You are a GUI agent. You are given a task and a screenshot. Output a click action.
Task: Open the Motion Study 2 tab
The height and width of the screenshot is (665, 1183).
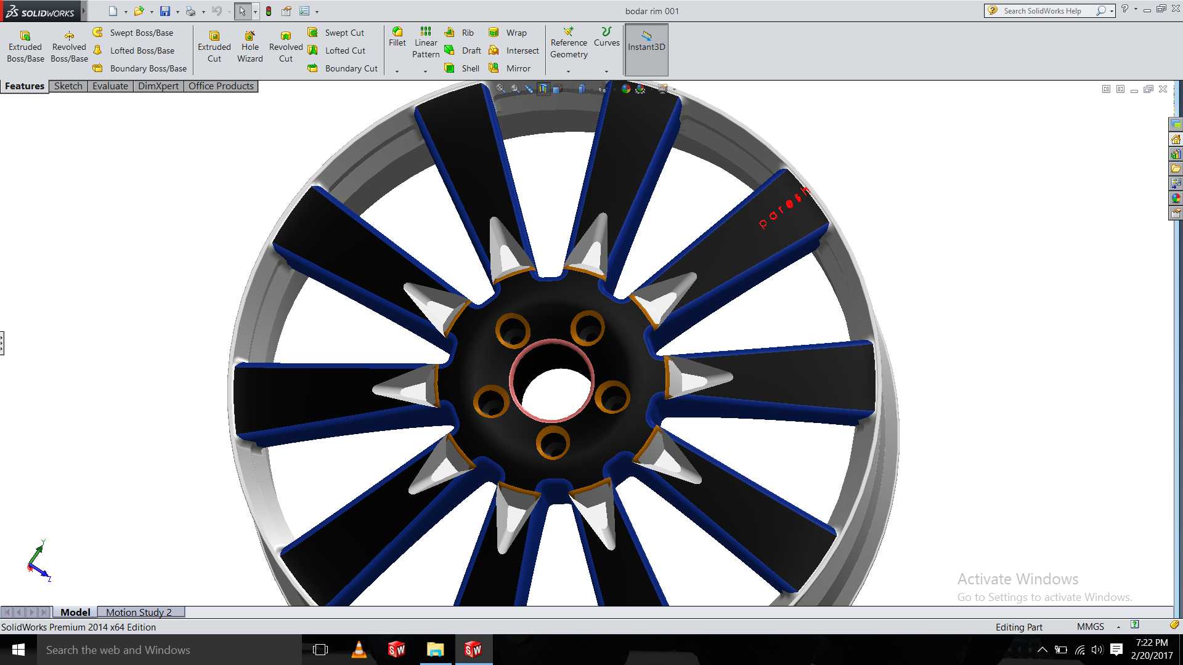tap(139, 612)
